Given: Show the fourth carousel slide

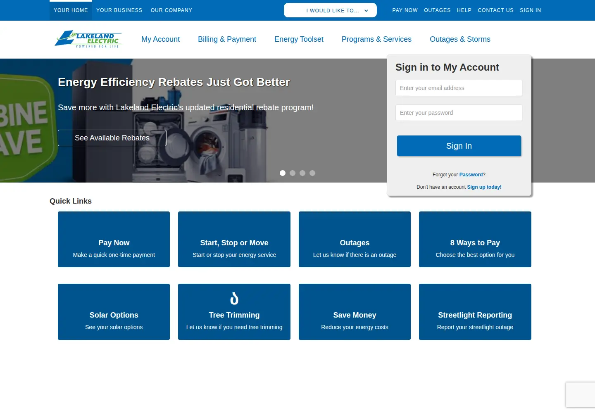Looking at the screenshot, I should [x=312, y=173].
